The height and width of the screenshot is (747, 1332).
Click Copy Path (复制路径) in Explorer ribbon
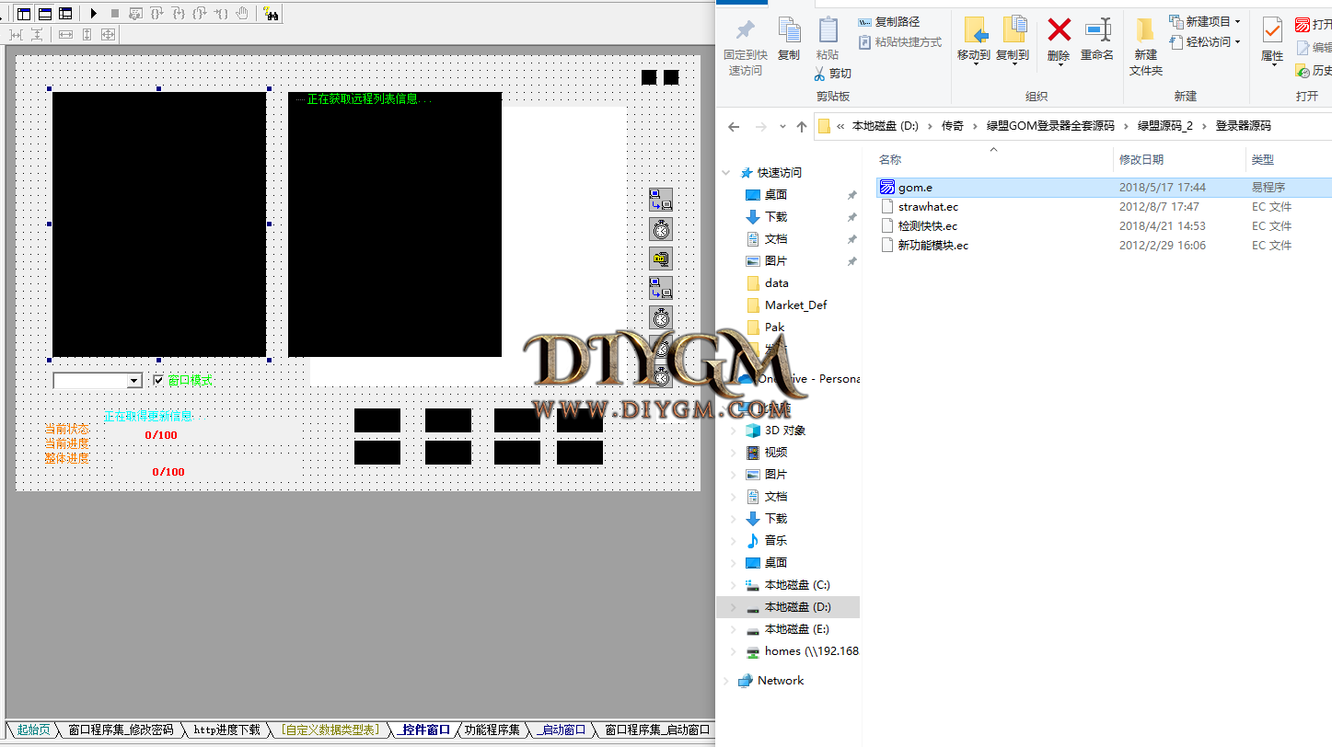point(888,21)
